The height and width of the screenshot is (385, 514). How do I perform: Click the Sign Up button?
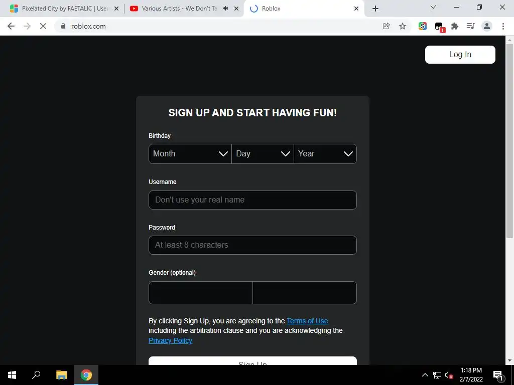(252, 361)
